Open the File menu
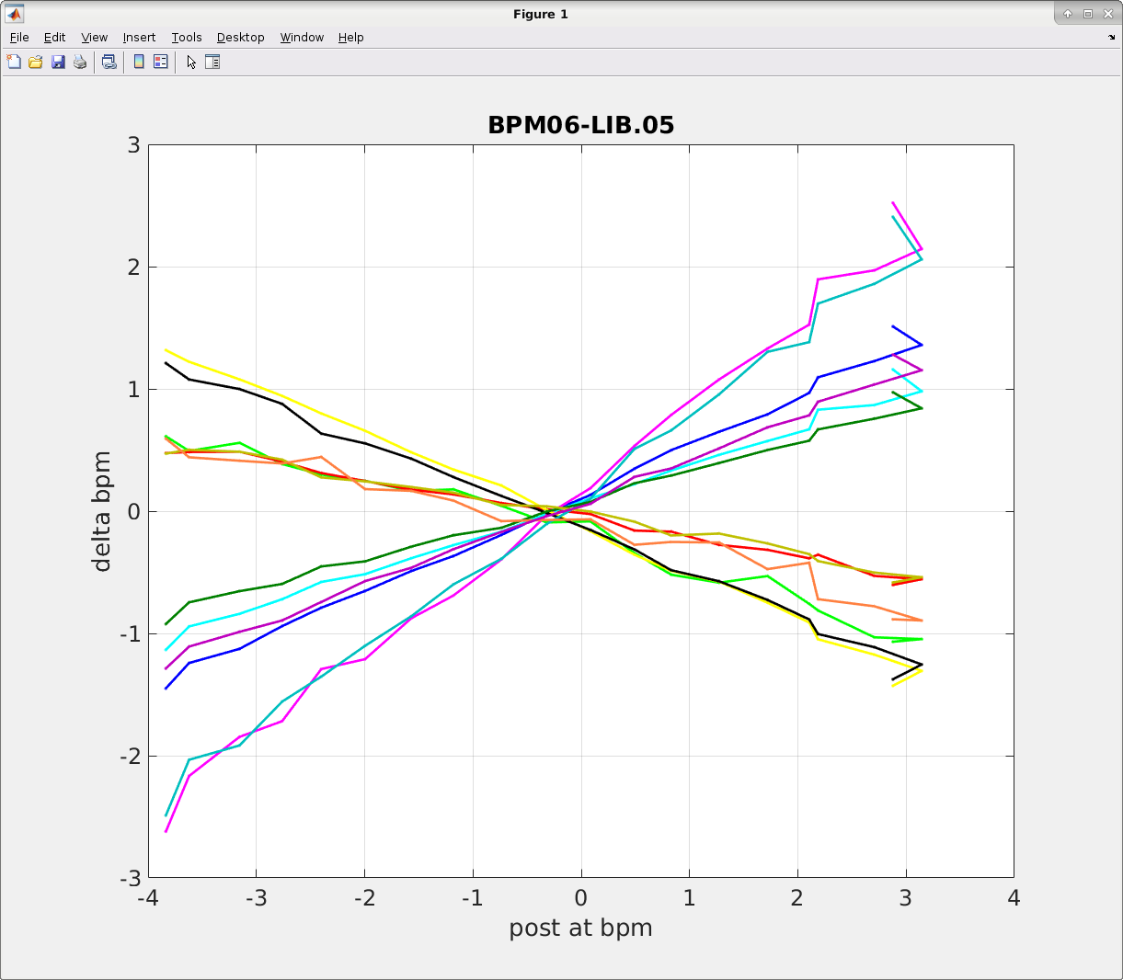1123x980 pixels. click(19, 38)
